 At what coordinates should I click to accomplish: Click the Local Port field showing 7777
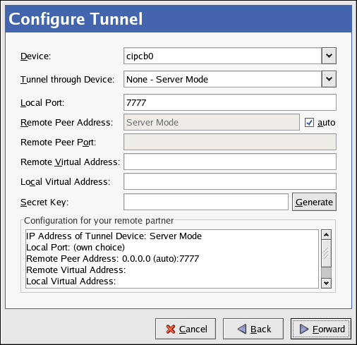pyautogui.click(x=230, y=102)
